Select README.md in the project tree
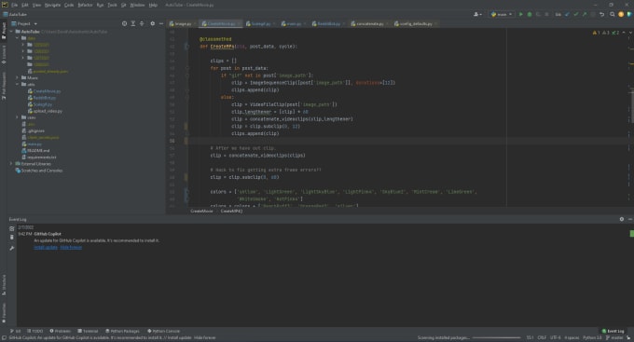Screen dimensions: 634x342 35,151
